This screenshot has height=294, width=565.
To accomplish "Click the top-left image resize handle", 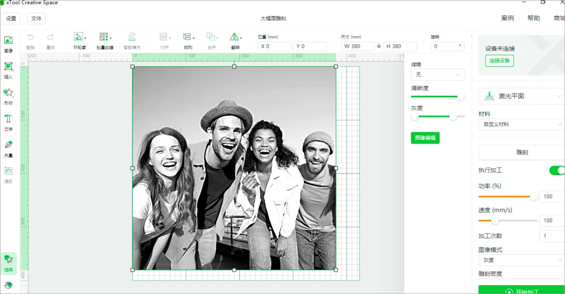I will (133, 67).
